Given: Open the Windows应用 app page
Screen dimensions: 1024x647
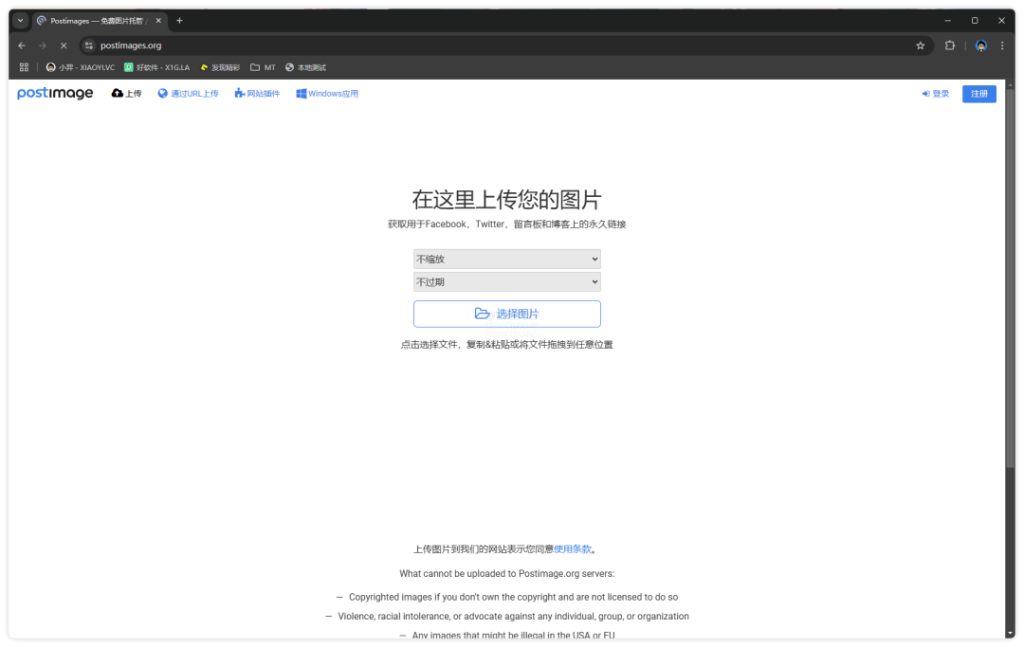Looking at the screenshot, I should (x=327, y=93).
